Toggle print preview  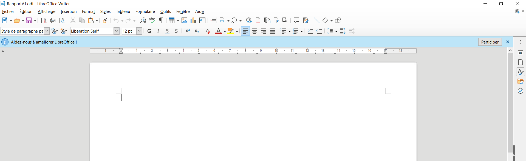(62, 20)
